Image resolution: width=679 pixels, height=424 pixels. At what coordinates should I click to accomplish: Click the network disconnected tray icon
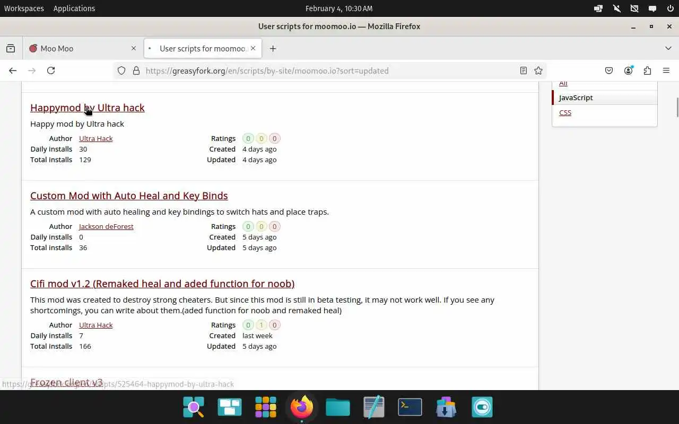634,8
